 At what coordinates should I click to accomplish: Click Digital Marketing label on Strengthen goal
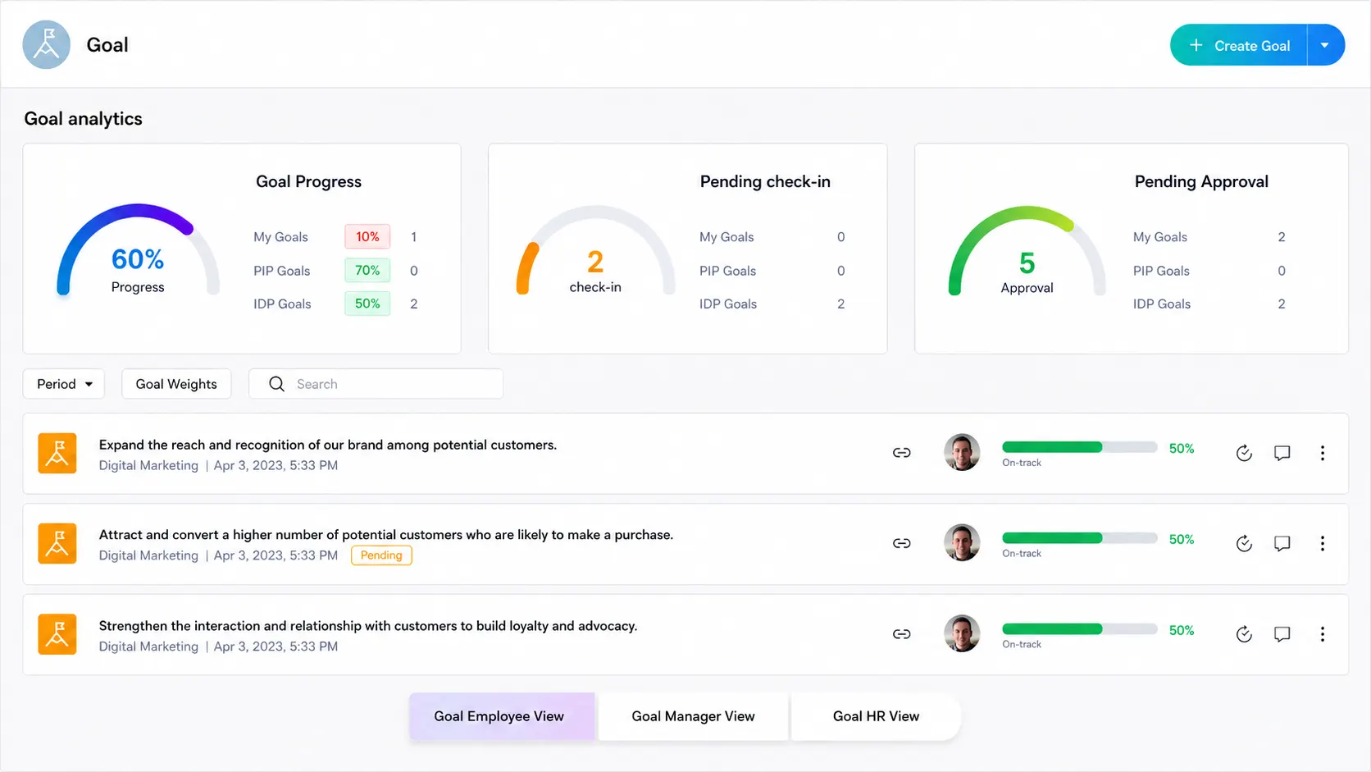[148, 646]
